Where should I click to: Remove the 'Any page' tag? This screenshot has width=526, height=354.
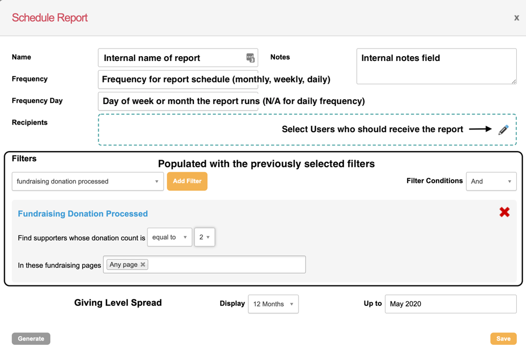click(x=143, y=264)
